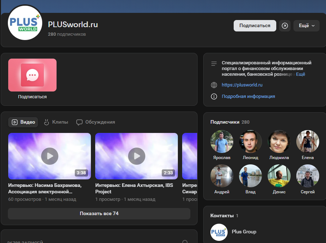Open the Plus Group contact avatar
Viewport: 326px width, 243px height.
[219, 232]
